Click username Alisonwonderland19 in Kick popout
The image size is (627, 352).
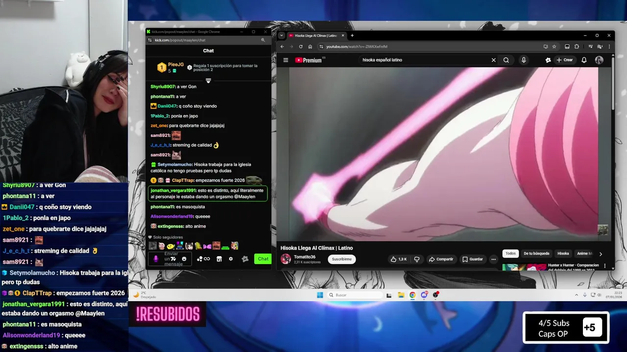click(x=171, y=217)
